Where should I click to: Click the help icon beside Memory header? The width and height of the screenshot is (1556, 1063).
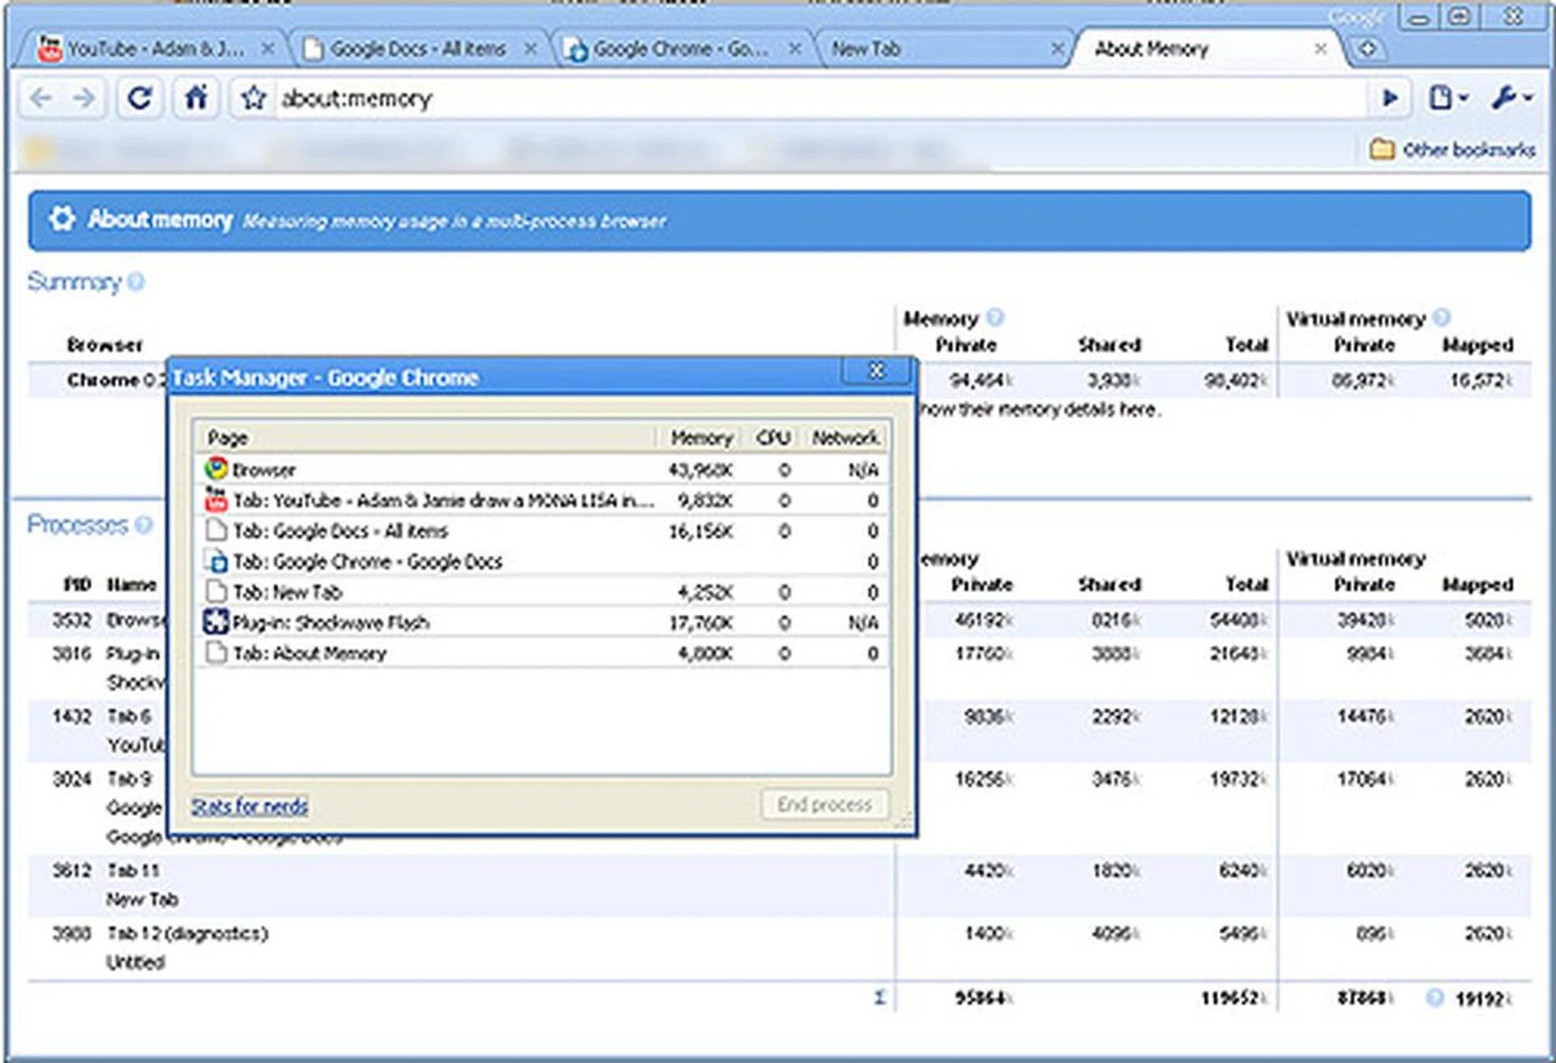[995, 318]
